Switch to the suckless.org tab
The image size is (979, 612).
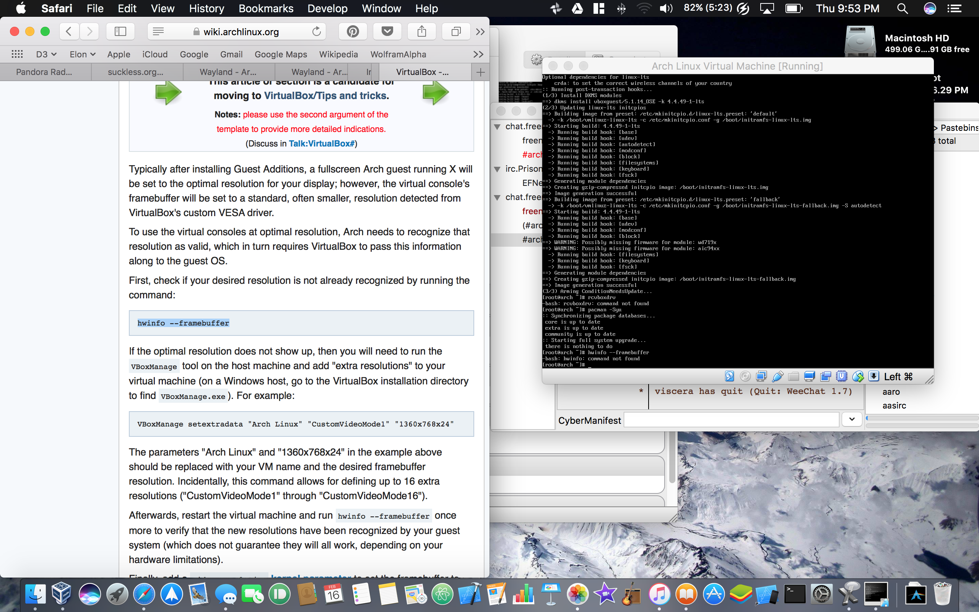pyautogui.click(x=137, y=72)
